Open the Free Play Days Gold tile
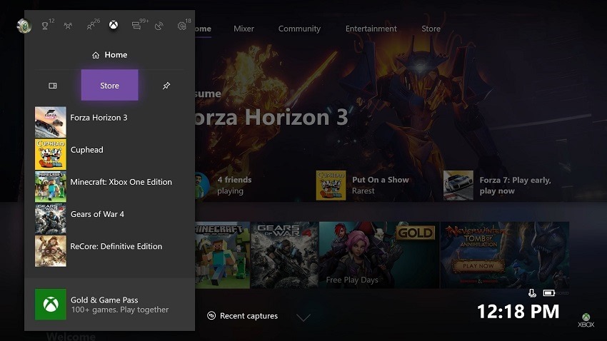607x341 pixels. pos(379,255)
